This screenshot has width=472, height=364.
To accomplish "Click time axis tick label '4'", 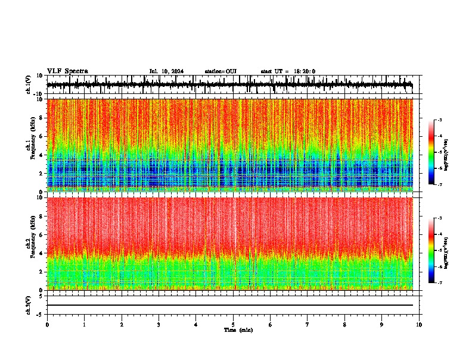I will click(x=196, y=325).
